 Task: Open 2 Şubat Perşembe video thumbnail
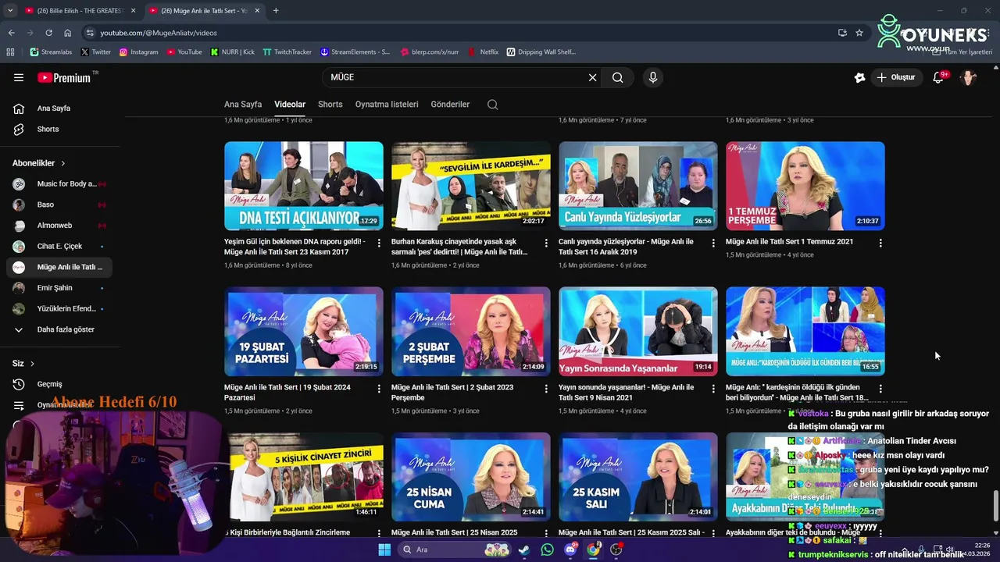(x=471, y=331)
